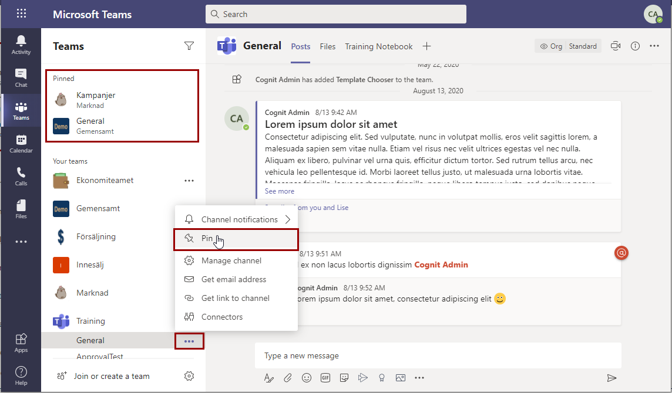Click See more to expand post
The height and width of the screenshot is (393, 672).
point(280,191)
